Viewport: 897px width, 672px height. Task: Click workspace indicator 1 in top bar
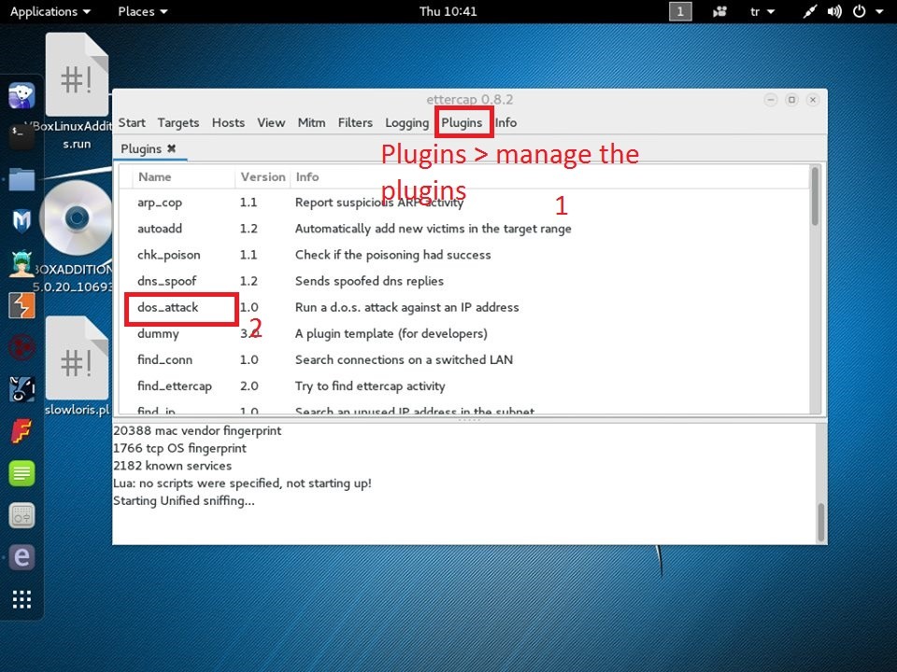[680, 11]
